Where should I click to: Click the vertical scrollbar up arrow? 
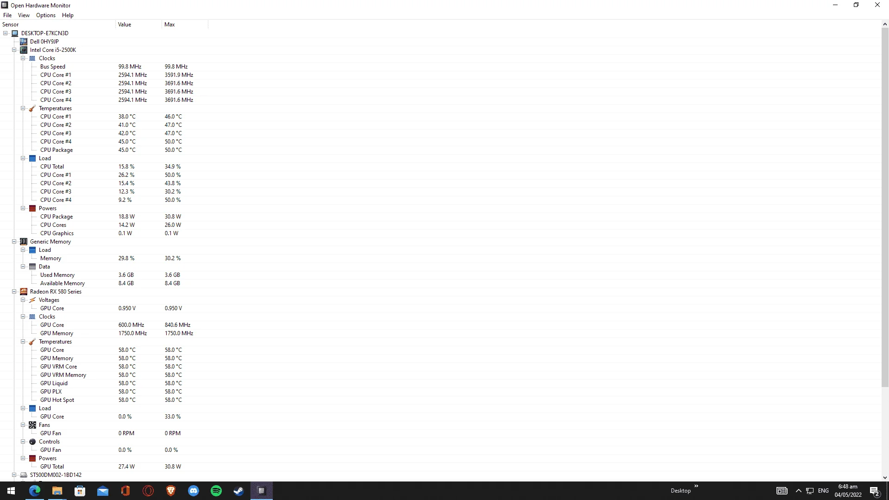(x=885, y=24)
